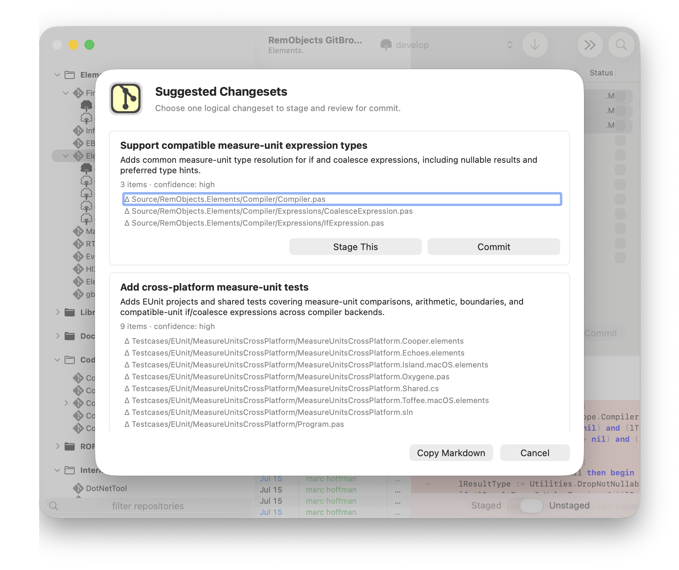This screenshot has height=570, width=679.
Task: Select MeasureUnitsCrossPlatform.sln file row
Action: tap(342, 412)
